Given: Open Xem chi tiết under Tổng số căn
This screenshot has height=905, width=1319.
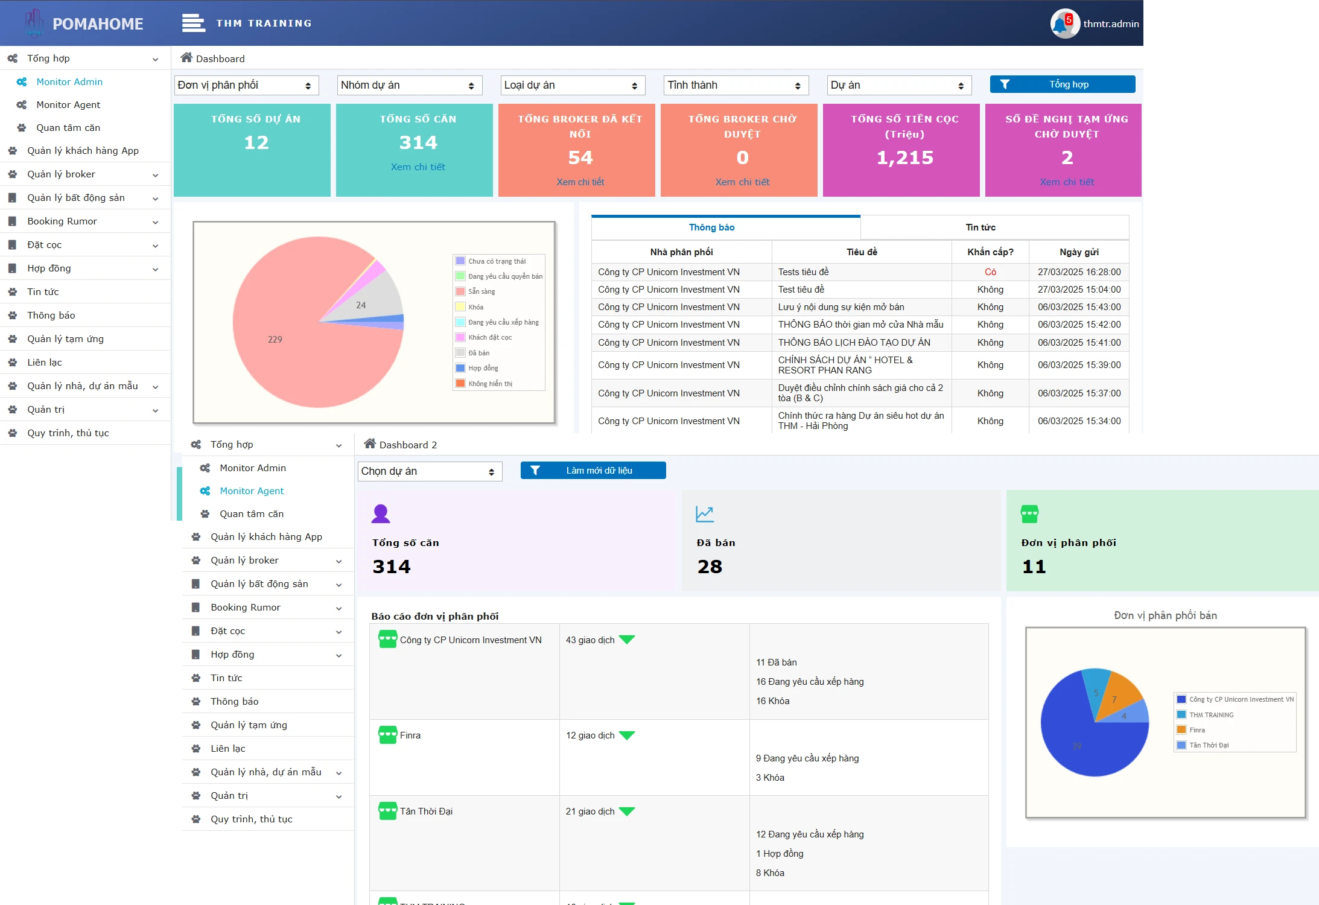Looking at the screenshot, I should pos(418,167).
